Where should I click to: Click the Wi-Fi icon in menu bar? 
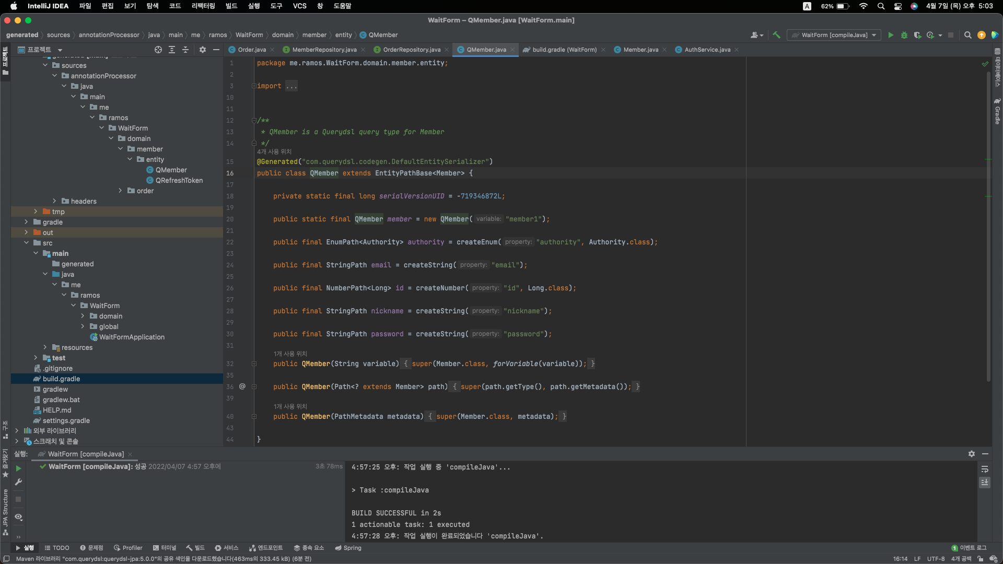click(863, 6)
